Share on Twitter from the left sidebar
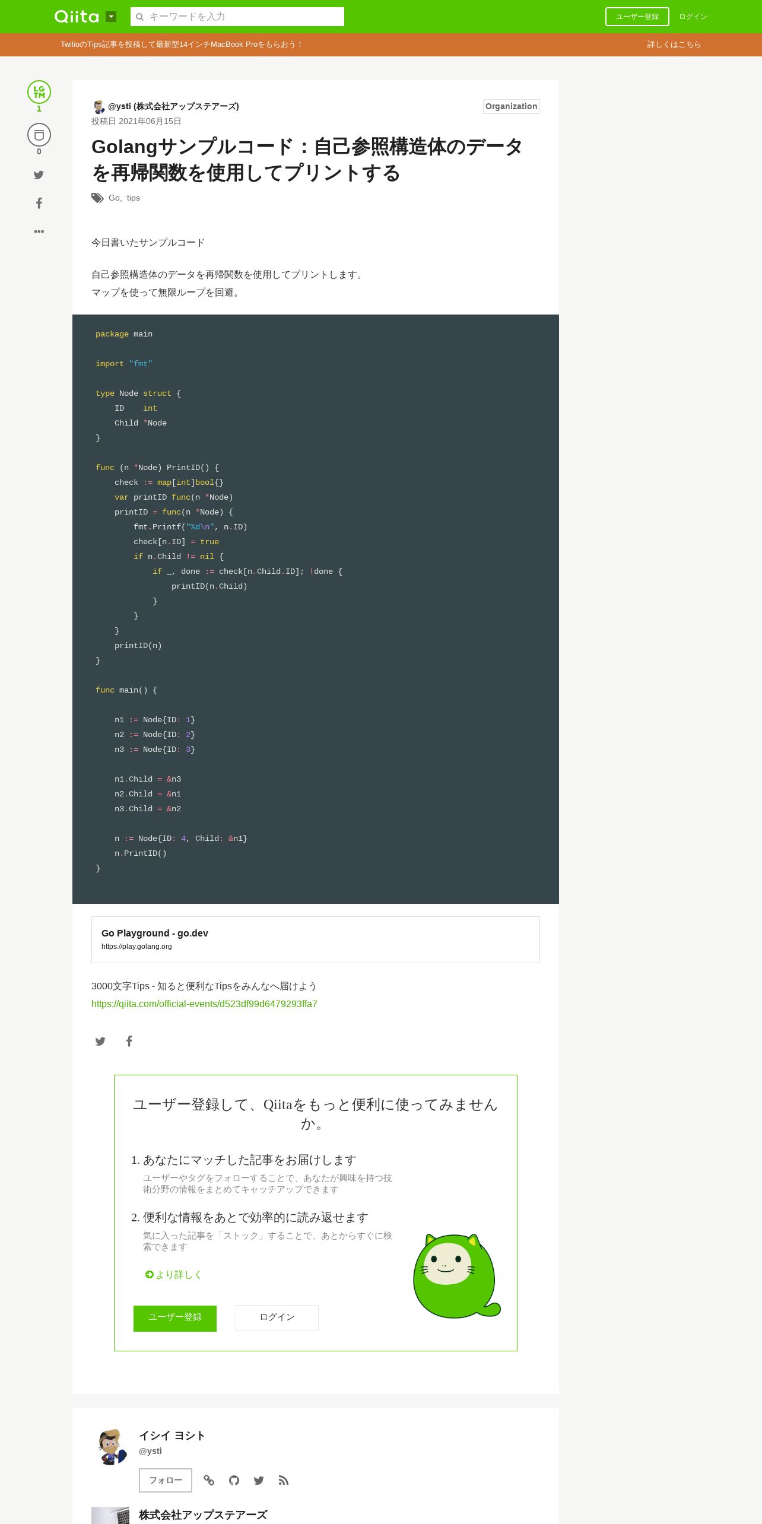Viewport: 762px width, 1524px height. (39, 175)
